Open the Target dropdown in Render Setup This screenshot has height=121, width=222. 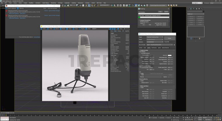click(x=154, y=37)
